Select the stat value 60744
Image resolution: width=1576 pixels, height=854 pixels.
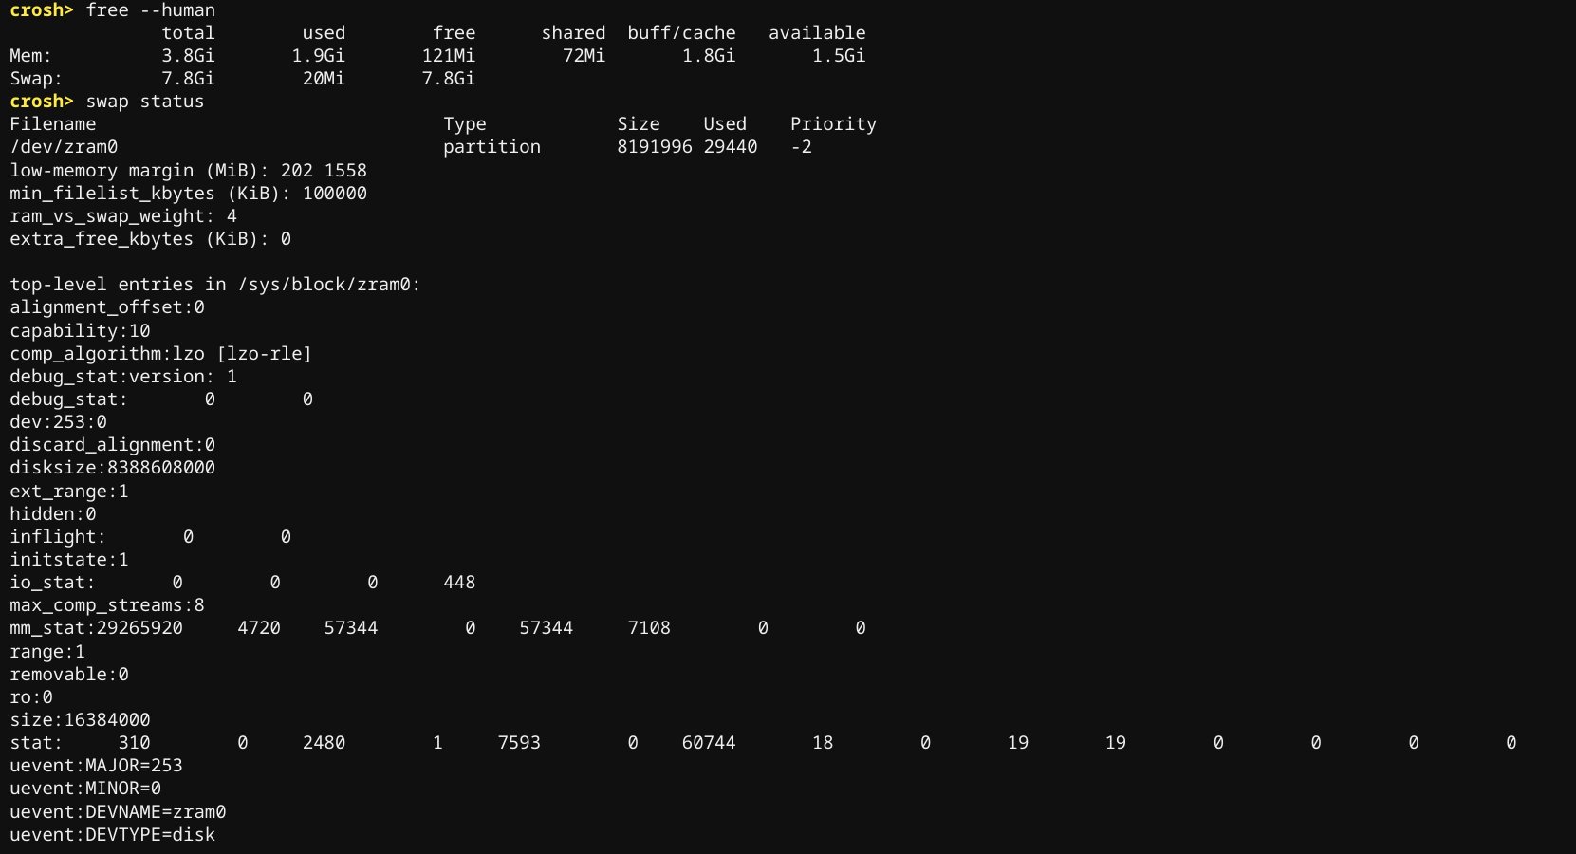click(x=709, y=743)
